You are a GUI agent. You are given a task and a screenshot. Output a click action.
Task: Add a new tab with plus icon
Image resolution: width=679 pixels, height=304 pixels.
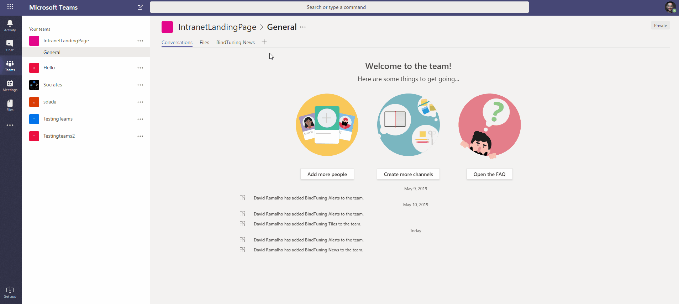click(x=264, y=42)
